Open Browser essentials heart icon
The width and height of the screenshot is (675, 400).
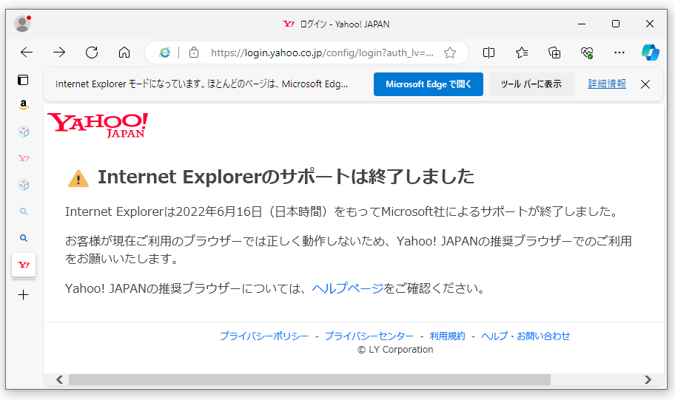click(x=587, y=52)
